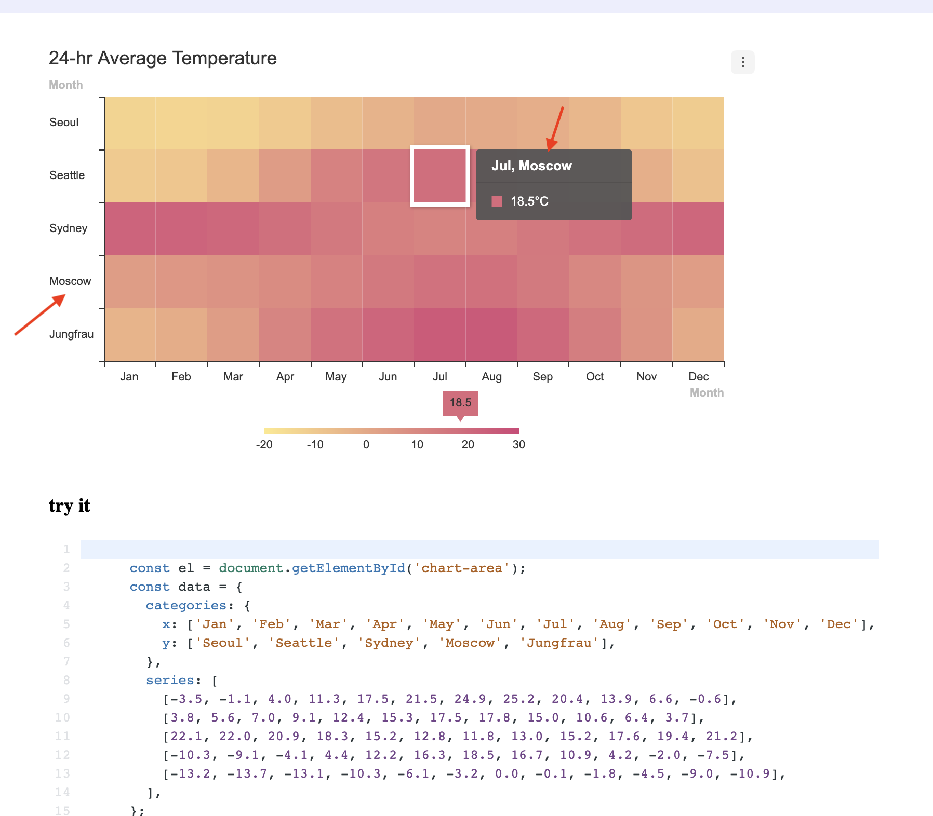Click the Dec label on the x-axis
This screenshot has width=933, height=816.
pos(698,376)
